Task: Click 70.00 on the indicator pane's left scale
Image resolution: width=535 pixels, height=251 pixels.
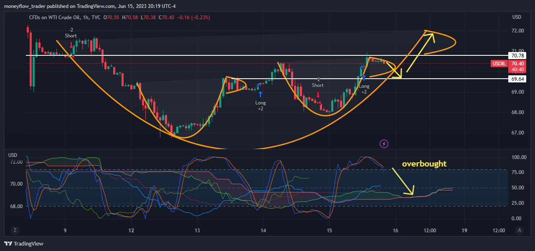Action: (x=15, y=184)
